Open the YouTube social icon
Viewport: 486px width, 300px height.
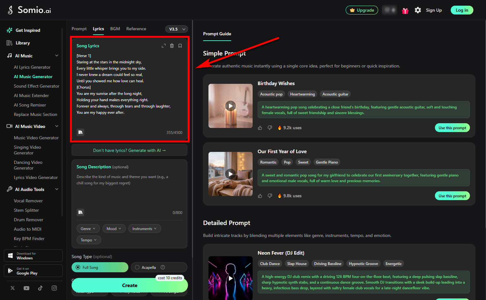point(26,288)
